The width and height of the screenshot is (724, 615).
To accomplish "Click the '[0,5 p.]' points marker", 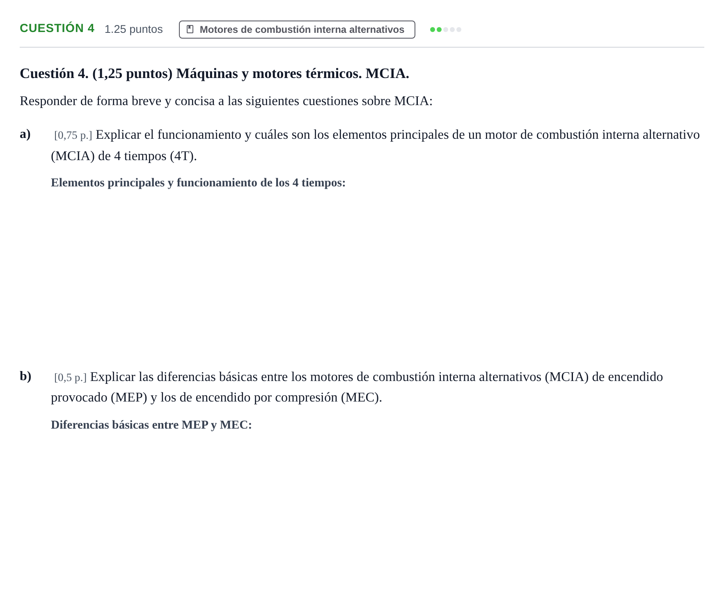I will [x=71, y=377].
